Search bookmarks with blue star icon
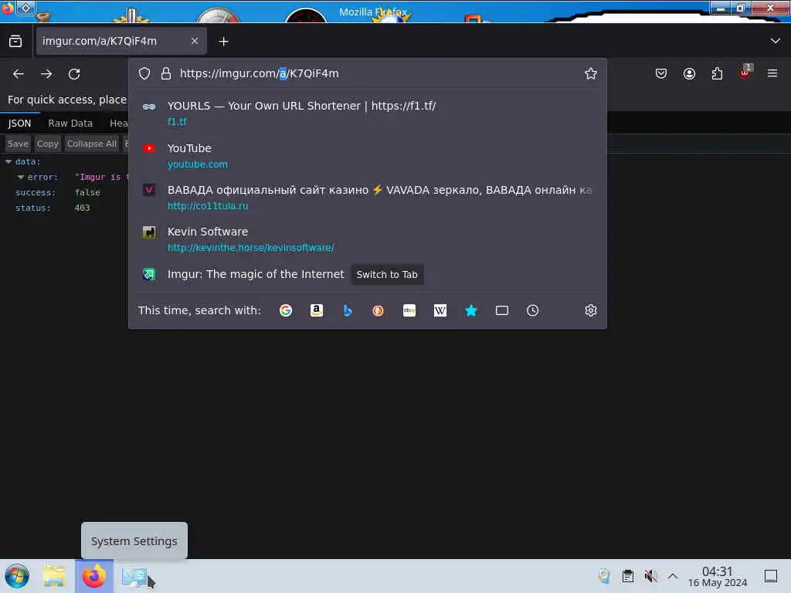791x593 pixels. click(x=471, y=310)
